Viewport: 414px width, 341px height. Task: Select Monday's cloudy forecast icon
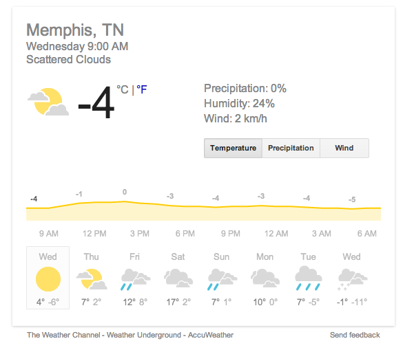pos(265,278)
